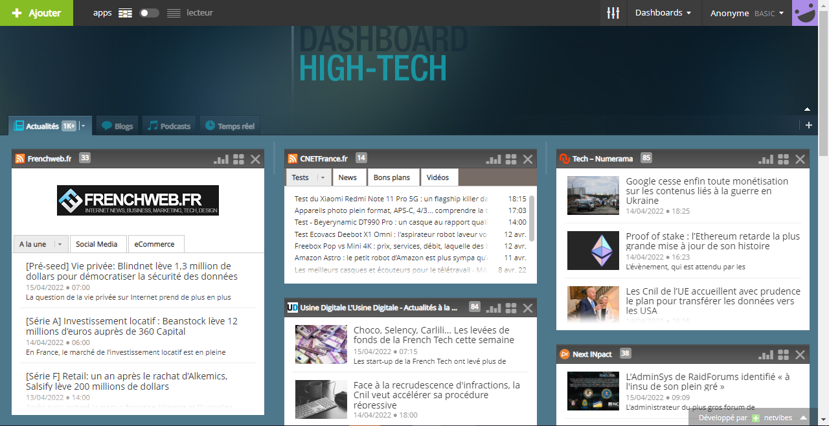The image size is (829, 426).
Task: Close the Frenchweb.fr widget
Action: coord(255,159)
